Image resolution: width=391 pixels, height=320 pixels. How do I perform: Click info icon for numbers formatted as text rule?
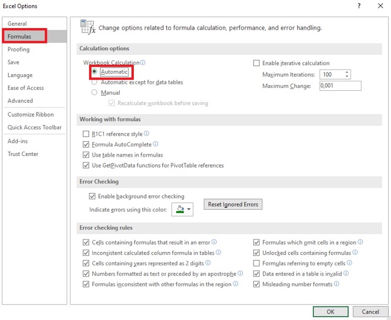[240, 273]
